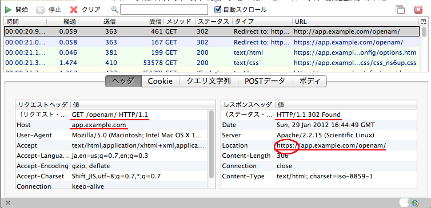This screenshot has width=431, height=208.
Task: Toggle the auto scroll (自動スクロール) checkbox
Action: click(x=218, y=10)
